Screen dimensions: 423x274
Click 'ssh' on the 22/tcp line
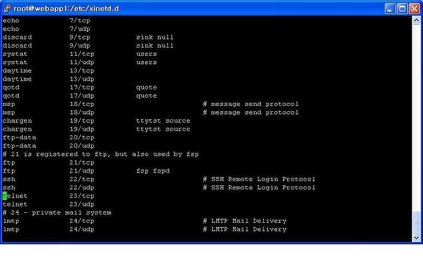[9, 179]
